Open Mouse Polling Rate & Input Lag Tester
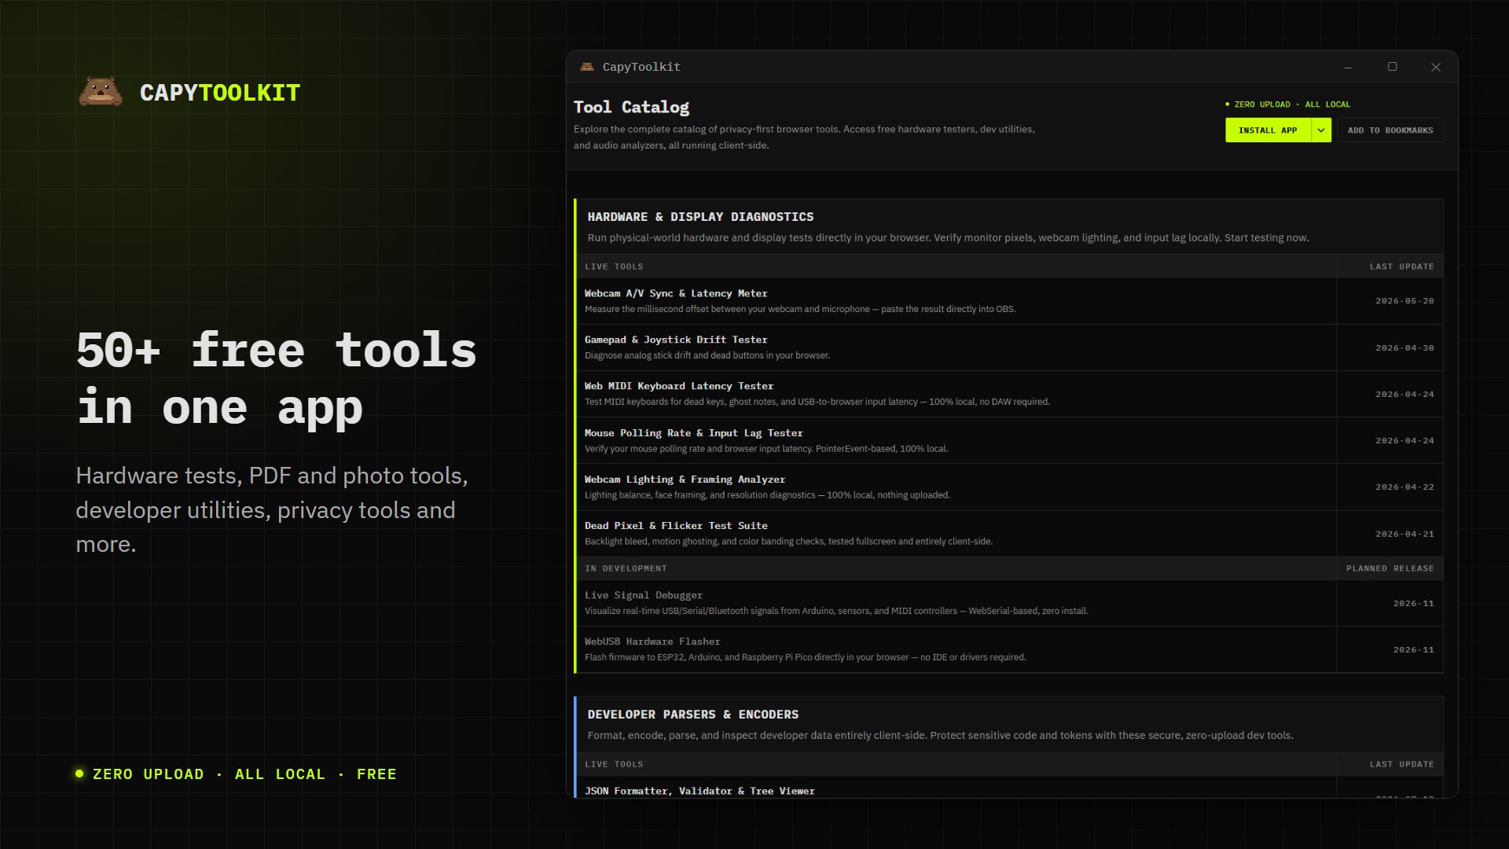This screenshot has height=849, width=1509. pyautogui.click(x=956, y=440)
